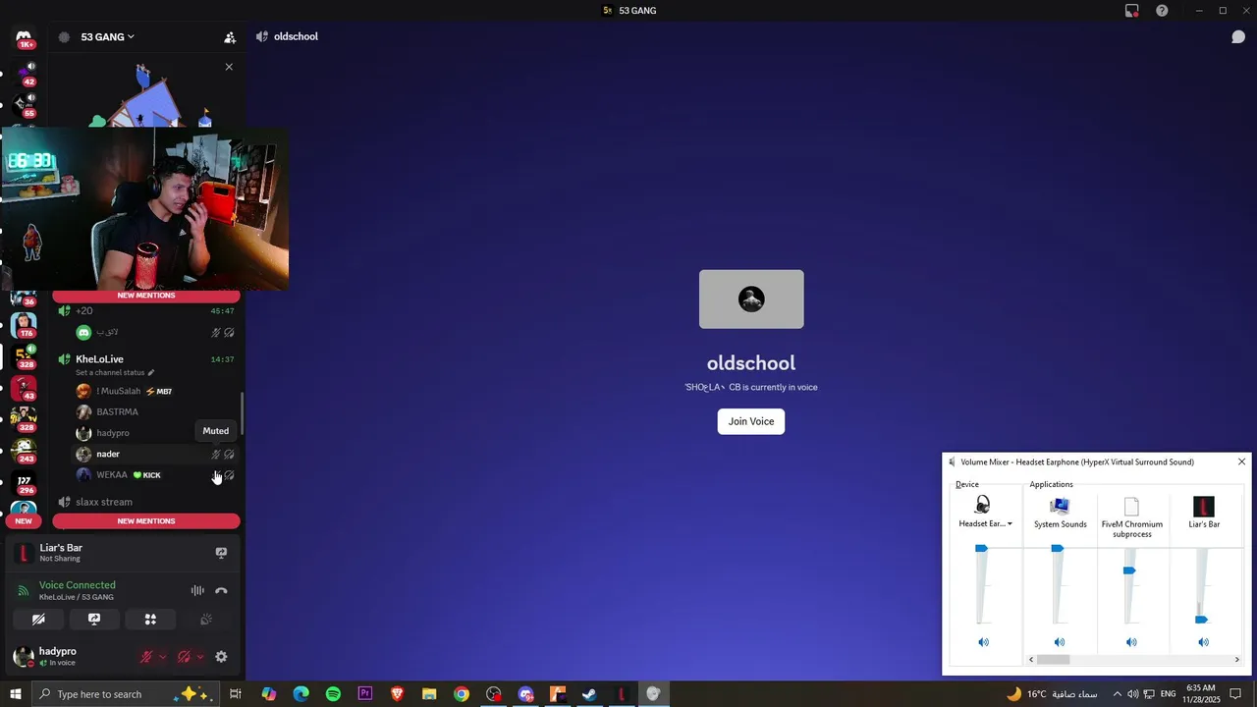Adjust the System Sounds volume slider
1257x707 pixels.
(x=1058, y=549)
